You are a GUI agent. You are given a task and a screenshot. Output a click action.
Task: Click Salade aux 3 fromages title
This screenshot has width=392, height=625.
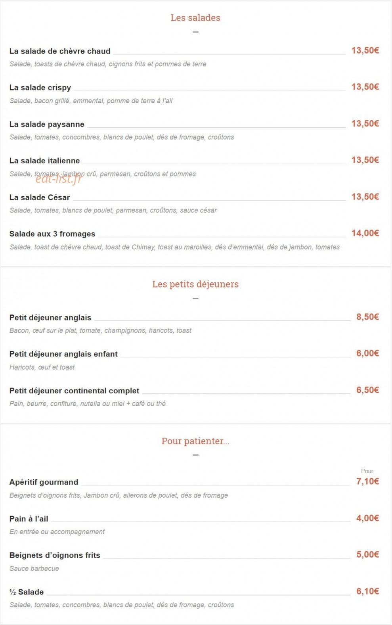pos(52,234)
